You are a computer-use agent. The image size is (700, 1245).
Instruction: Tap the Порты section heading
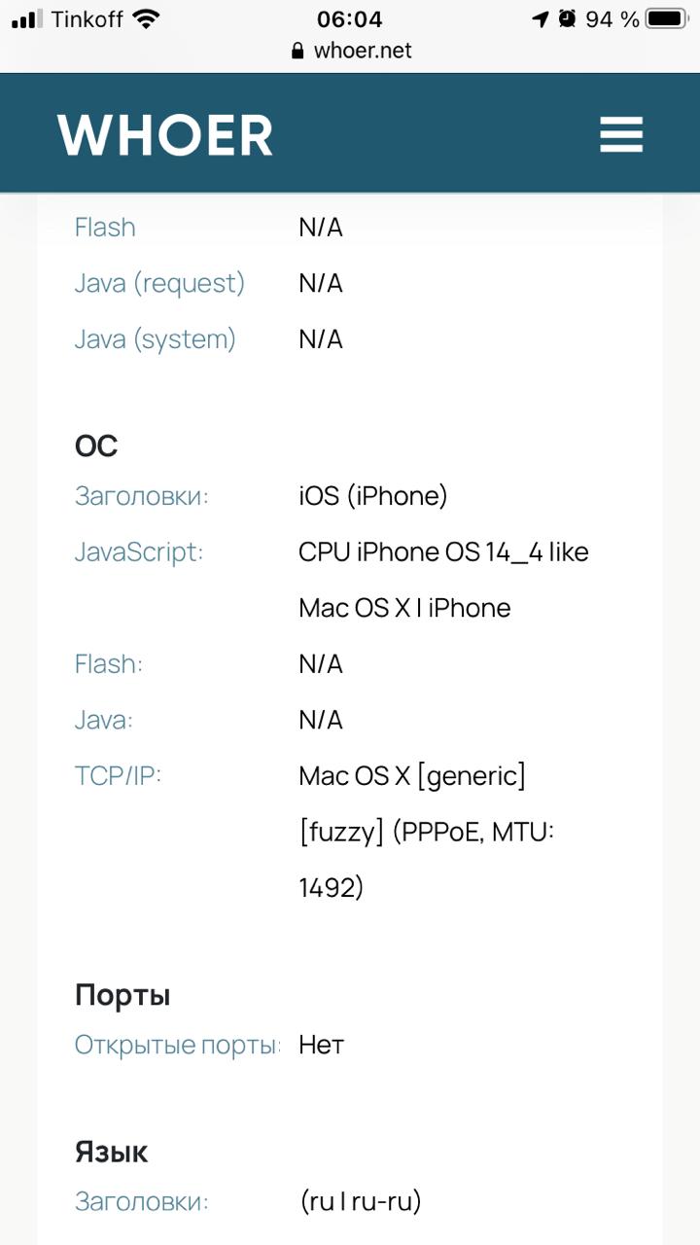[122, 995]
